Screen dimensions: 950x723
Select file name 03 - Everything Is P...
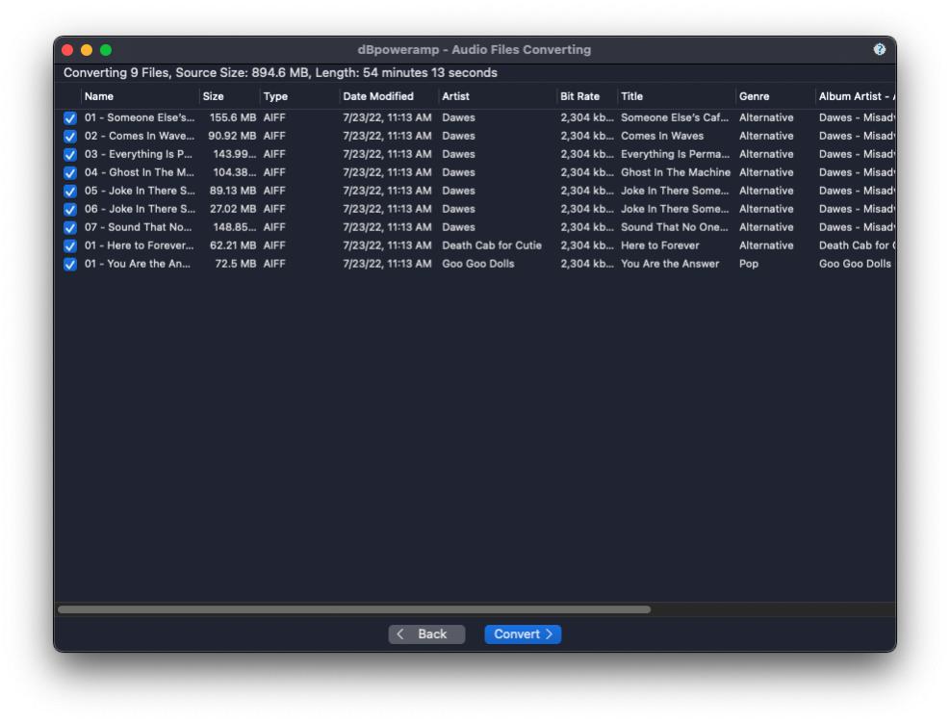(139, 154)
